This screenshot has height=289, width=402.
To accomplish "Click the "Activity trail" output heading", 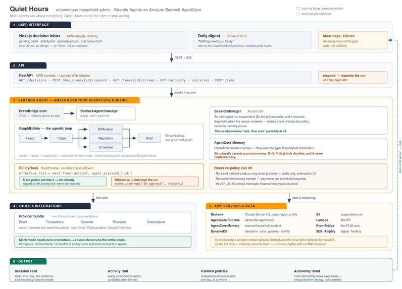I will click(118, 271).
